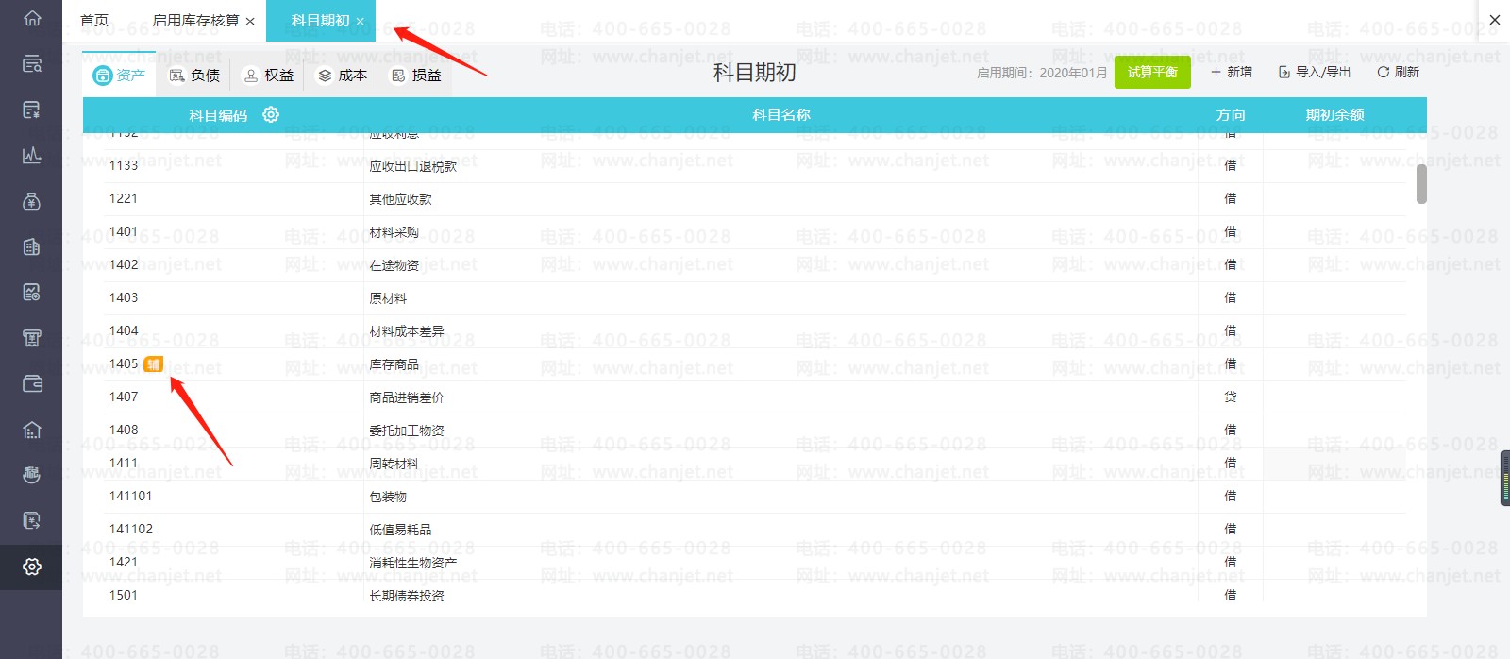This screenshot has width=1510, height=659.
Task: Click 启用期间: 2020年01月 label
Action: point(1042,73)
